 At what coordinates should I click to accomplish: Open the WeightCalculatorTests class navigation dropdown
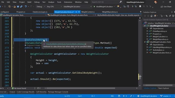71,15
